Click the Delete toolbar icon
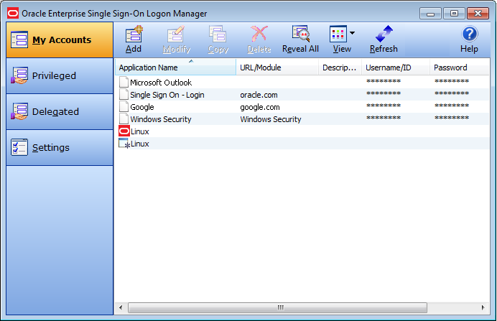 [x=259, y=34]
